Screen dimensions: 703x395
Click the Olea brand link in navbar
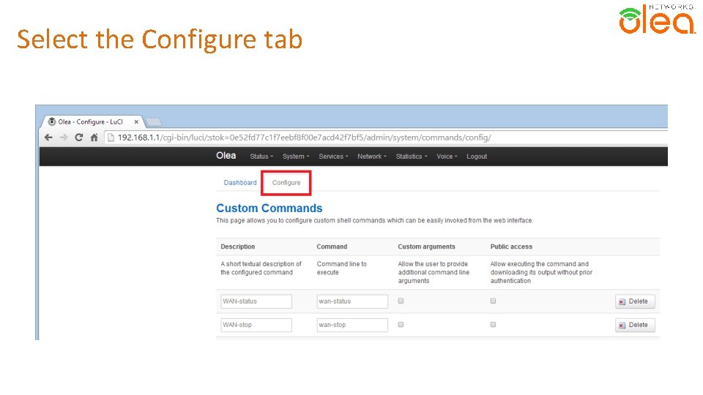click(x=226, y=156)
